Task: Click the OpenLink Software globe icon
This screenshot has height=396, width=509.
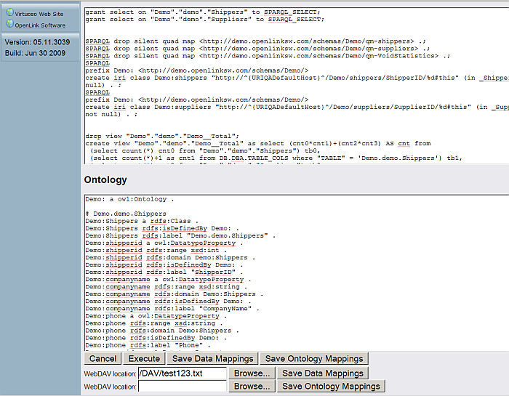Action: tap(9, 24)
